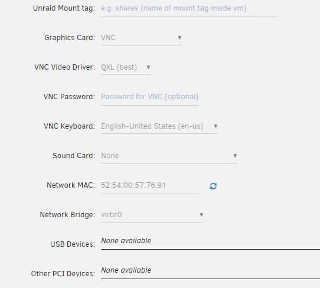
Task: Expand the VNC Video Driver QXL dropdown
Action: coord(126,67)
